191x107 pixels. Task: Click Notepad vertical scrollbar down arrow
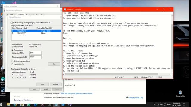coord(172,72)
